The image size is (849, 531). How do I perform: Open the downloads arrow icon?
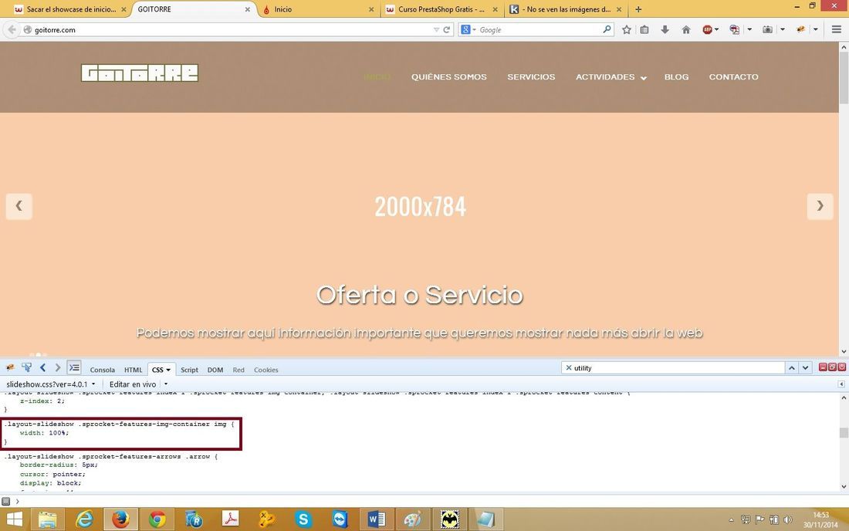[665, 30]
